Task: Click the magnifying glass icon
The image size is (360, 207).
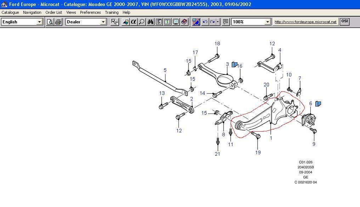Action: 142,22
